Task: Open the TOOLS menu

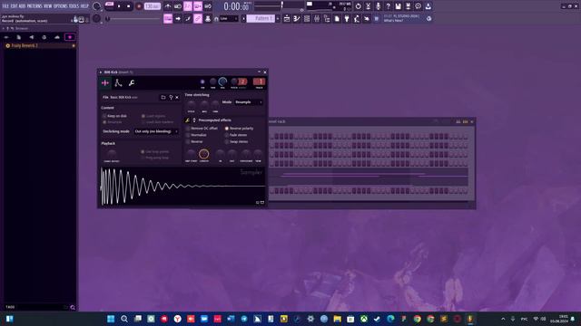Action: 74,6
